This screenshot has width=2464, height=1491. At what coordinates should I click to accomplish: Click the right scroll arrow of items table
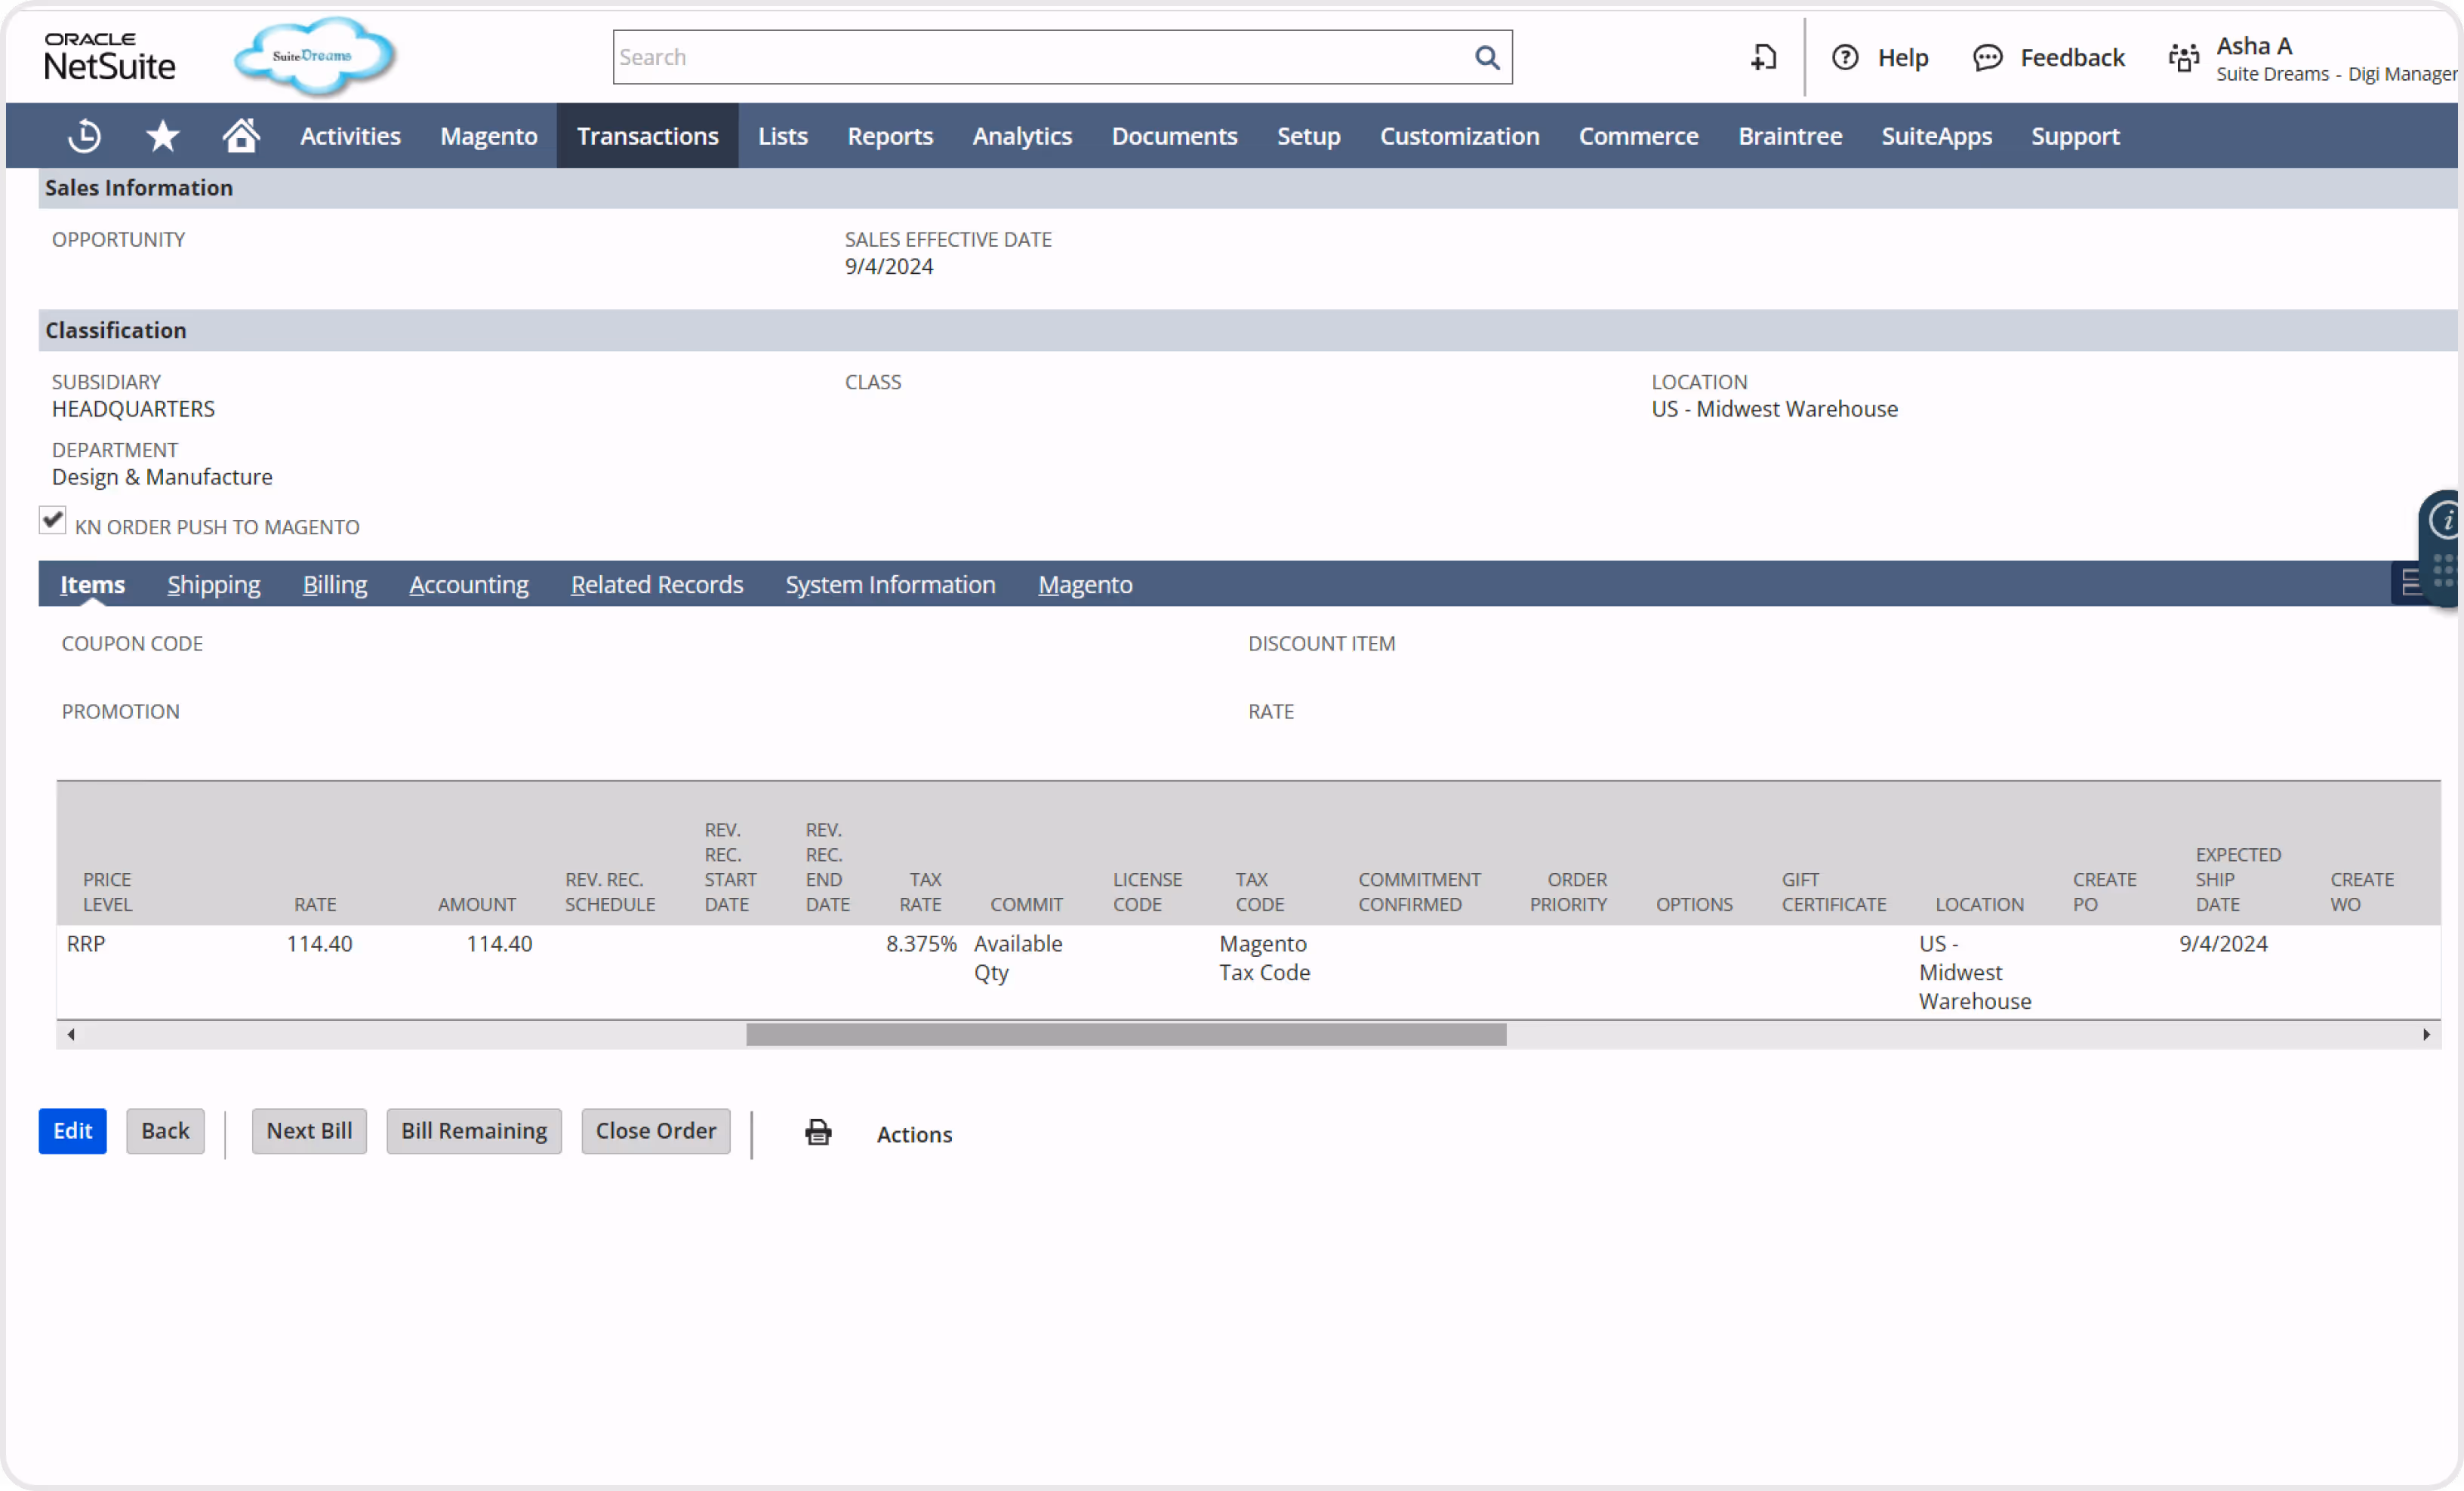(x=2426, y=1034)
